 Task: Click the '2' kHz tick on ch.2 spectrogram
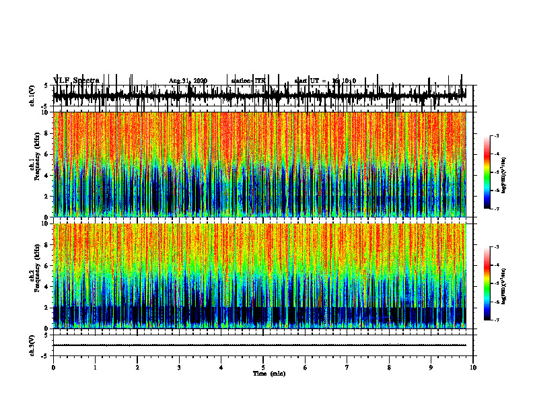point(48,308)
